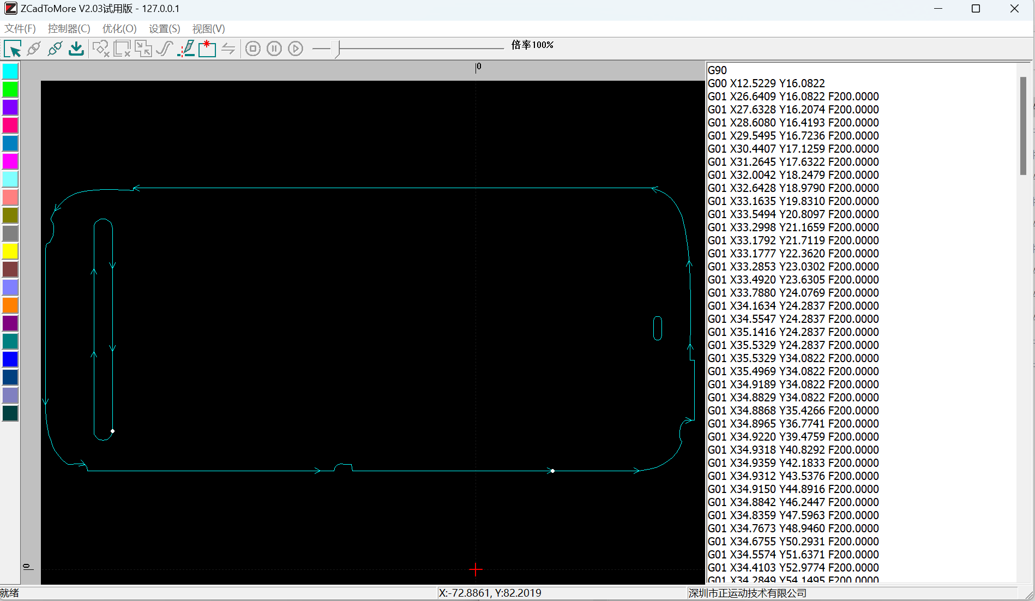Maximize the ZCadToMore window
The image size is (1035, 601).
click(x=976, y=9)
